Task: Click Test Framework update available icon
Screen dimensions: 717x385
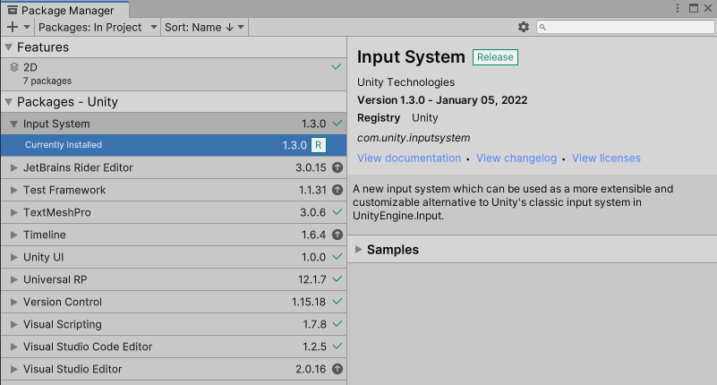Action: (x=337, y=190)
